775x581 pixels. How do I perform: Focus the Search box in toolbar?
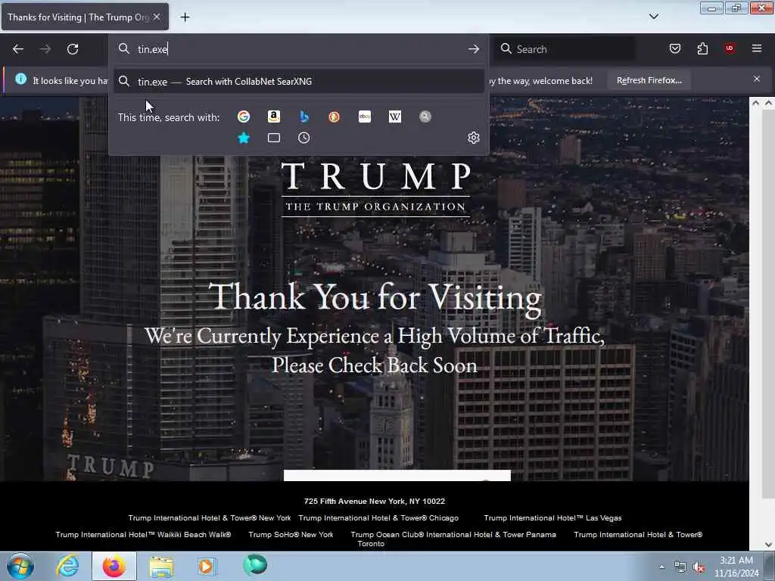[x=565, y=49]
